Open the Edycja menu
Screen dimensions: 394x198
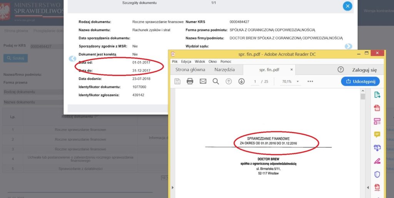click(186, 61)
